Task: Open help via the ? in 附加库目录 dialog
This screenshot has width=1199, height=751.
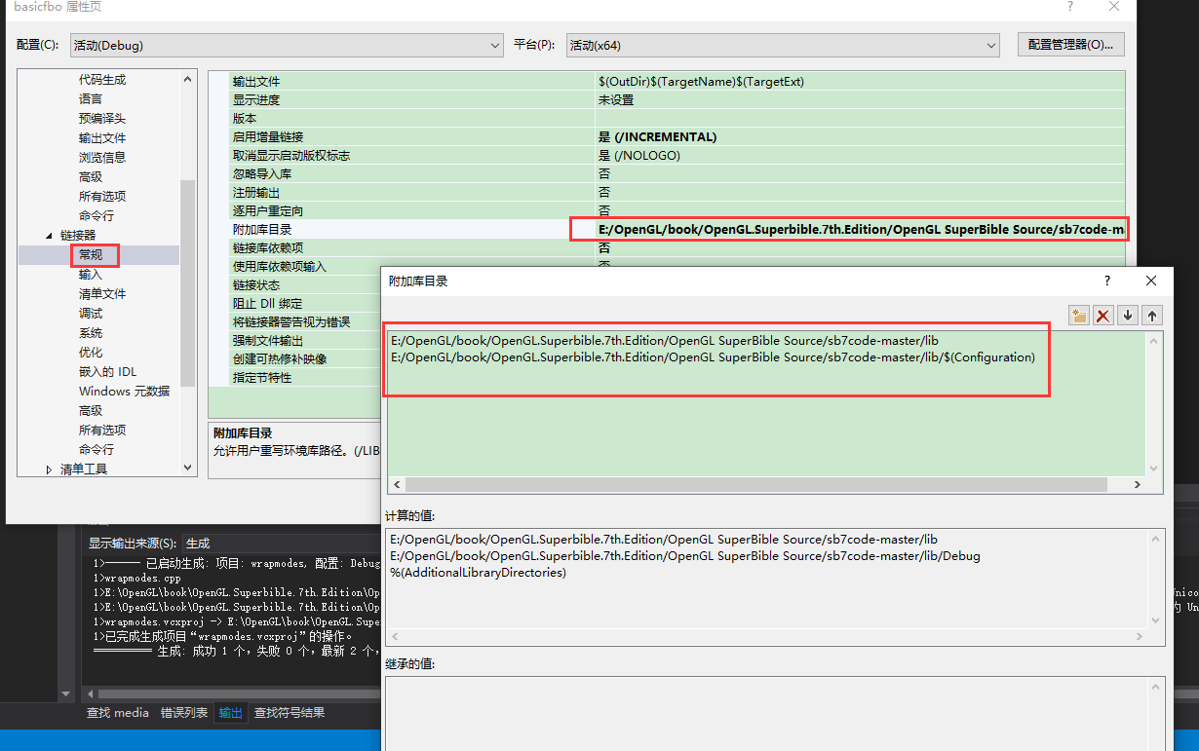Action: click(x=1106, y=281)
